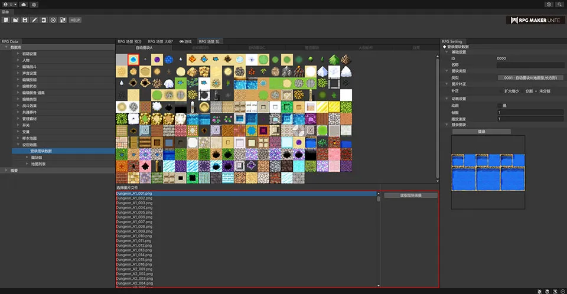The image size is (567, 294).
Task: Collapse the 设定地图 tree node
Action: point(17,145)
